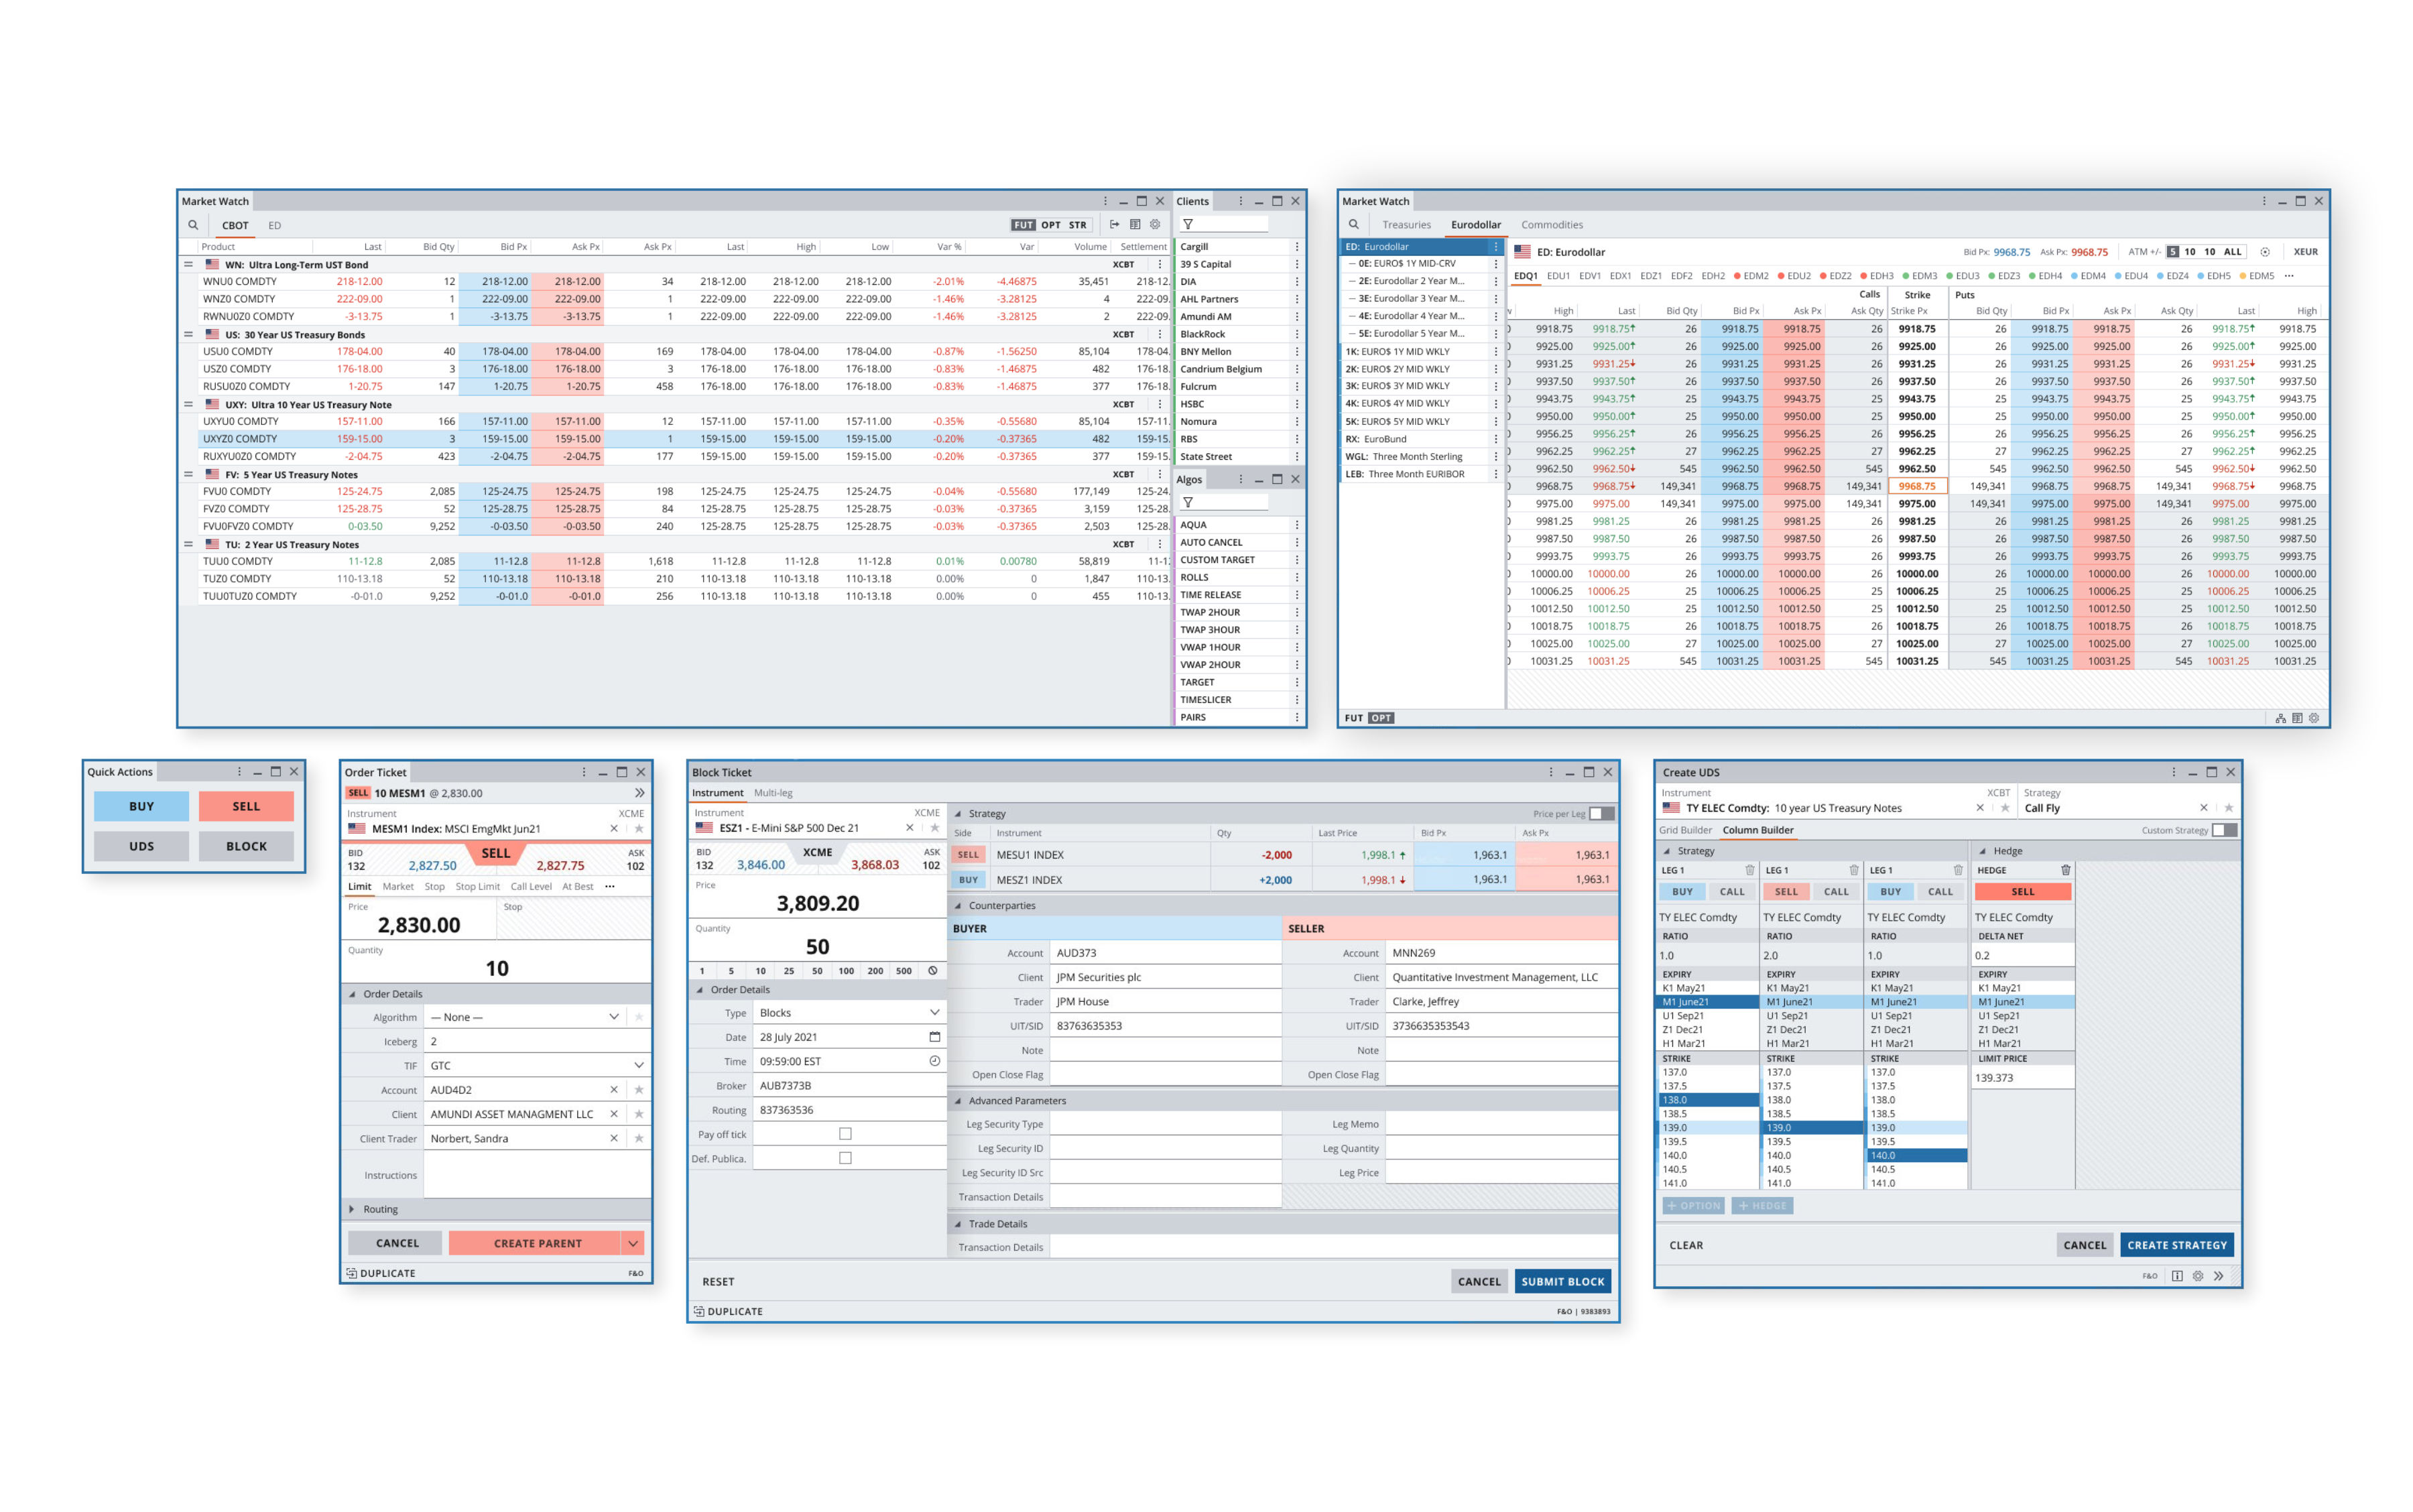Click the clear quantity icon after 500
This screenshot has height=1512, width=2413.
click(932, 971)
